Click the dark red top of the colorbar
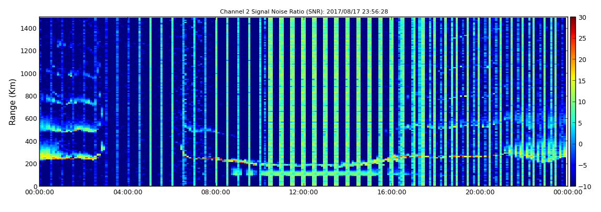 (x=573, y=19)
